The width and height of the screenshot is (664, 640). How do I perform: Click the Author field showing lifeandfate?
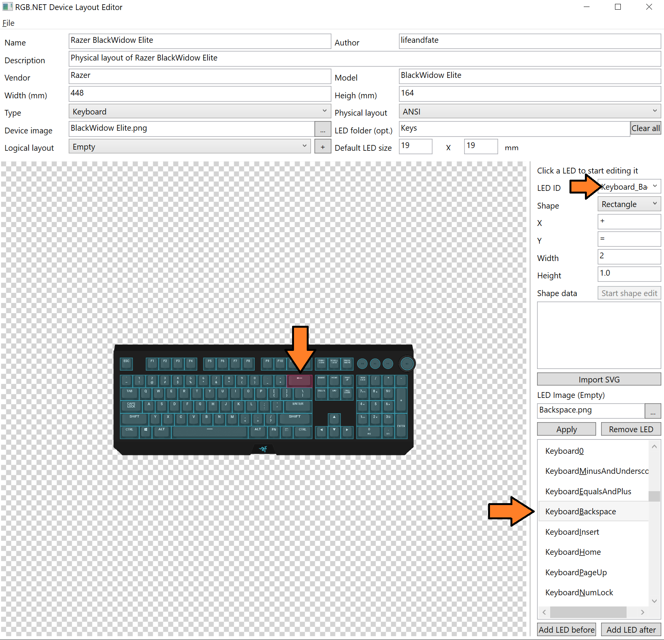click(x=530, y=41)
